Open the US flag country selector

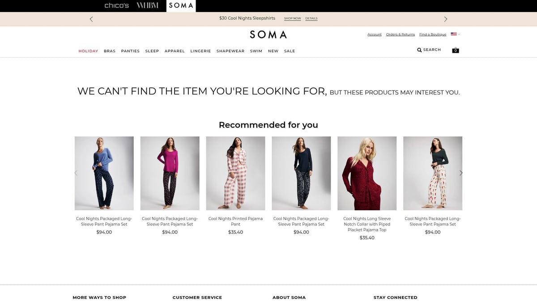tap(454, 34)
